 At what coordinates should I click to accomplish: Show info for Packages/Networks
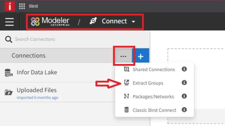click(184, 96)
